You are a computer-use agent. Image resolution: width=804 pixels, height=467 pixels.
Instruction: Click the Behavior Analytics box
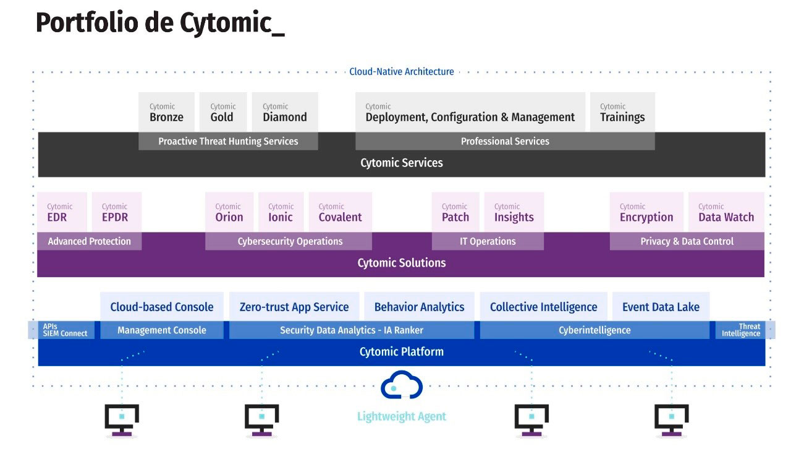click(419, 307)
